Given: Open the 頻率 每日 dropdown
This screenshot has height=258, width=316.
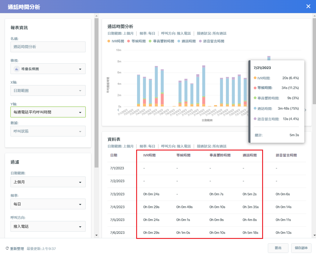Looking at the screenshot, I should [48, 204].
